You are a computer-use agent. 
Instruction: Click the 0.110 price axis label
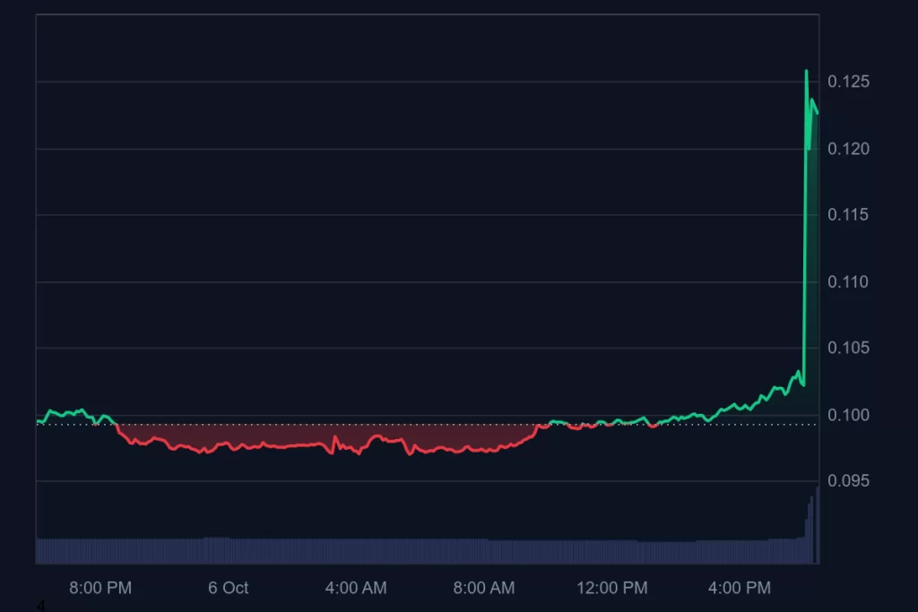(849, 282)
